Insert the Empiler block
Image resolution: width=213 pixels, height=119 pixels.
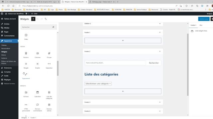tap(38, 65)
